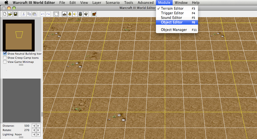Open Object Editor via helmet icon
Viewport: 257px width, 139px height.
click(x=80, y=14)
